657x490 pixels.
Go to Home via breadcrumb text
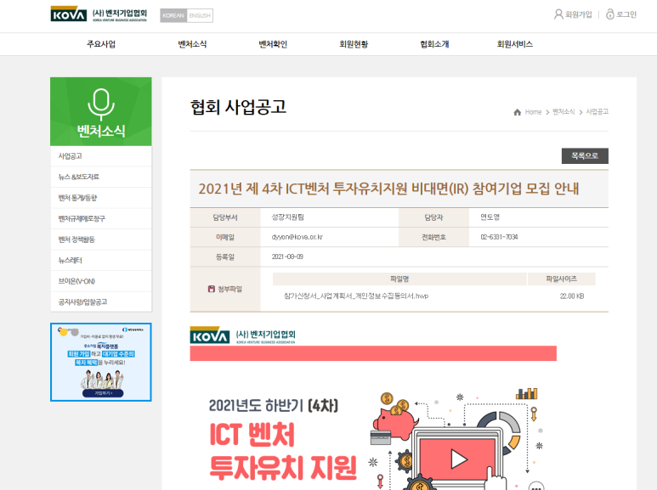[533, 112]
